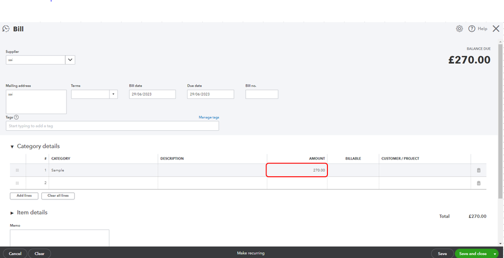Open the Save and close dropdown arrow

coord(495,254)
